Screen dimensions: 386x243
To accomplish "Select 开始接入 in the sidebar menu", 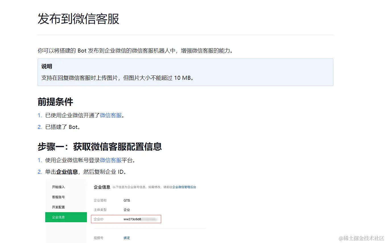I will [x=58, y=187].
